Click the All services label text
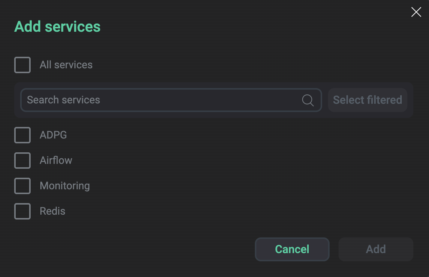429x277 pixels. [66, 65]
